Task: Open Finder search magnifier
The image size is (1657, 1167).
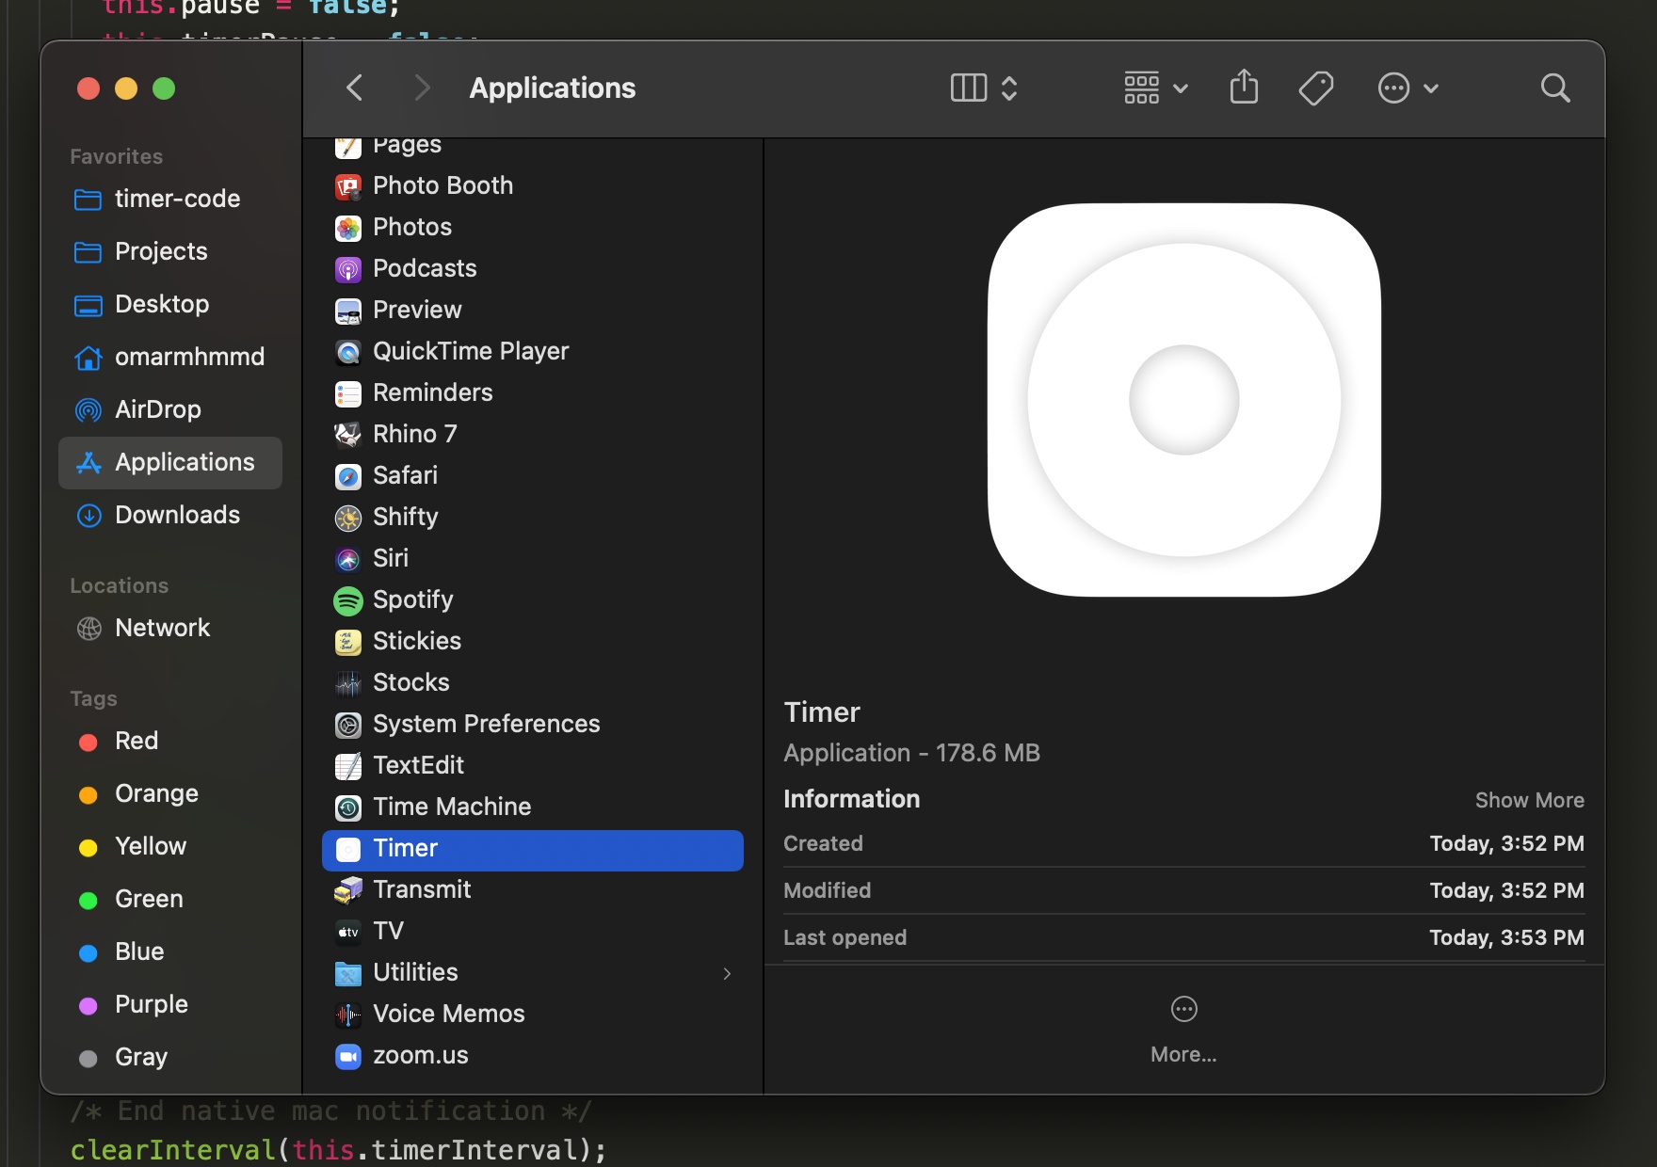Action: (1555, 88)
